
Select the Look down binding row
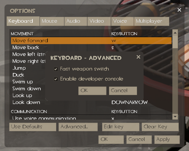pos(91,102)
